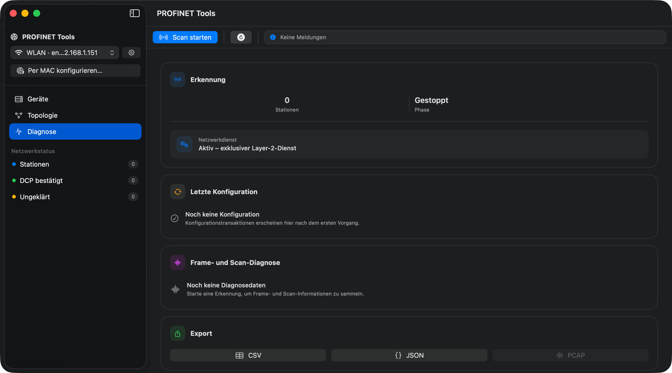The image size is (672, 373).
Task: Click the Netzwerkdienst status row
Action: [409, 144]
